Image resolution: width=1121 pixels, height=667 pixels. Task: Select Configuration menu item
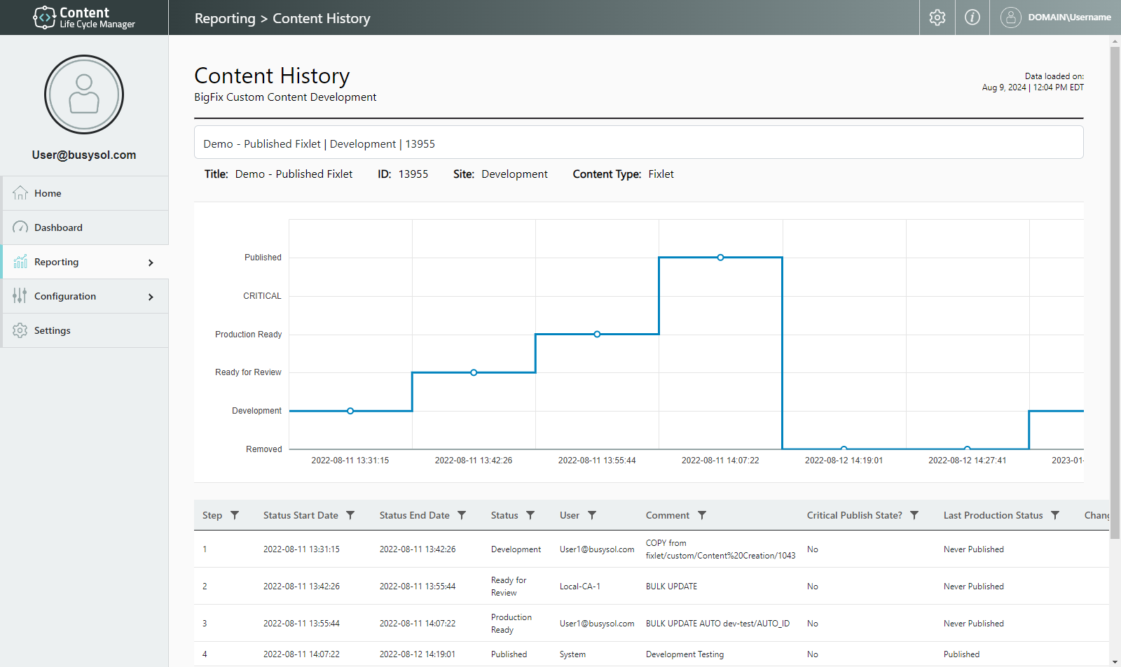pos(84,296)
